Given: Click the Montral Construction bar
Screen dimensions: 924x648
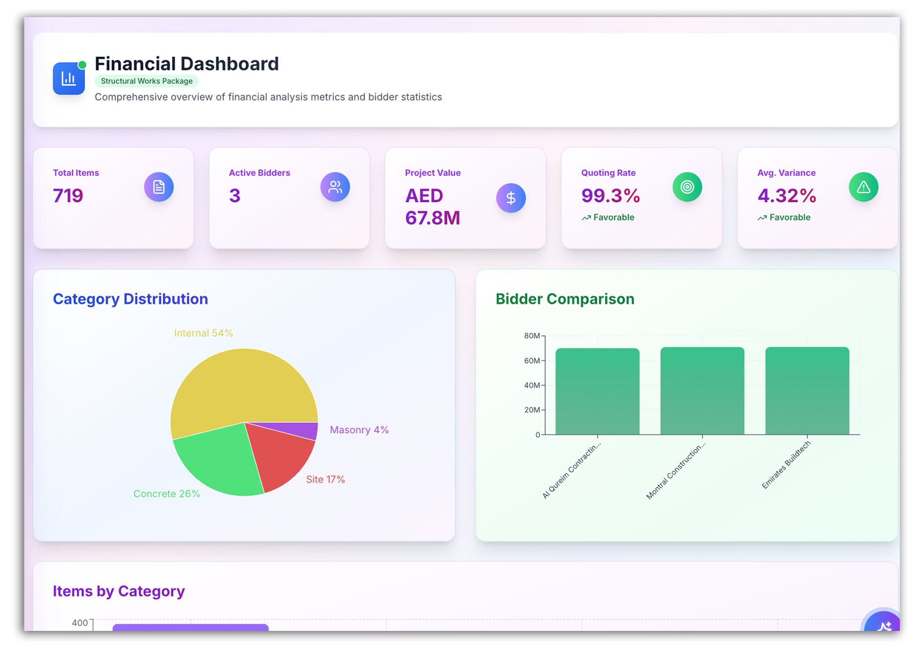Looking at the screenshot, I should tap(702, 391).
